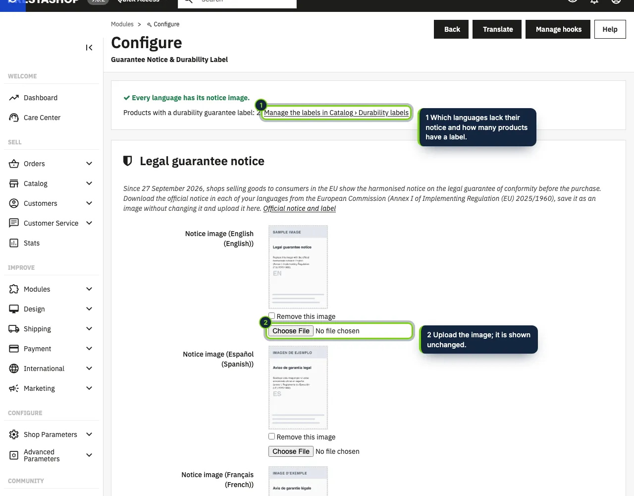Click the Catalog store icon
The image size is (634, 496).
click(14, 184)
